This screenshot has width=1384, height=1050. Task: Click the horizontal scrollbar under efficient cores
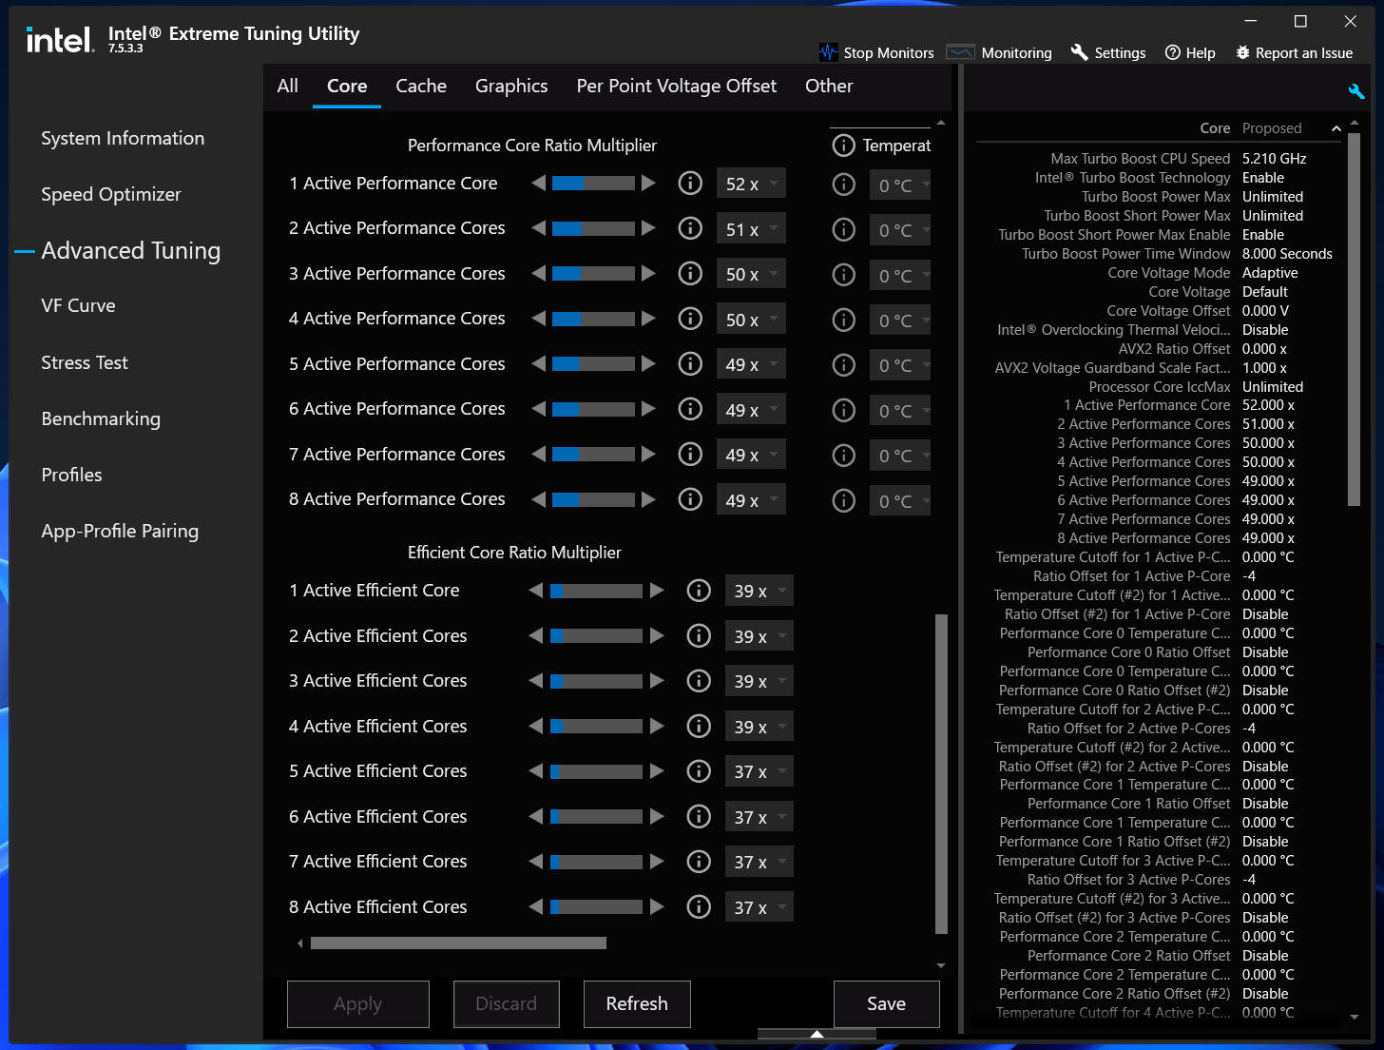(x=458, y=943)
